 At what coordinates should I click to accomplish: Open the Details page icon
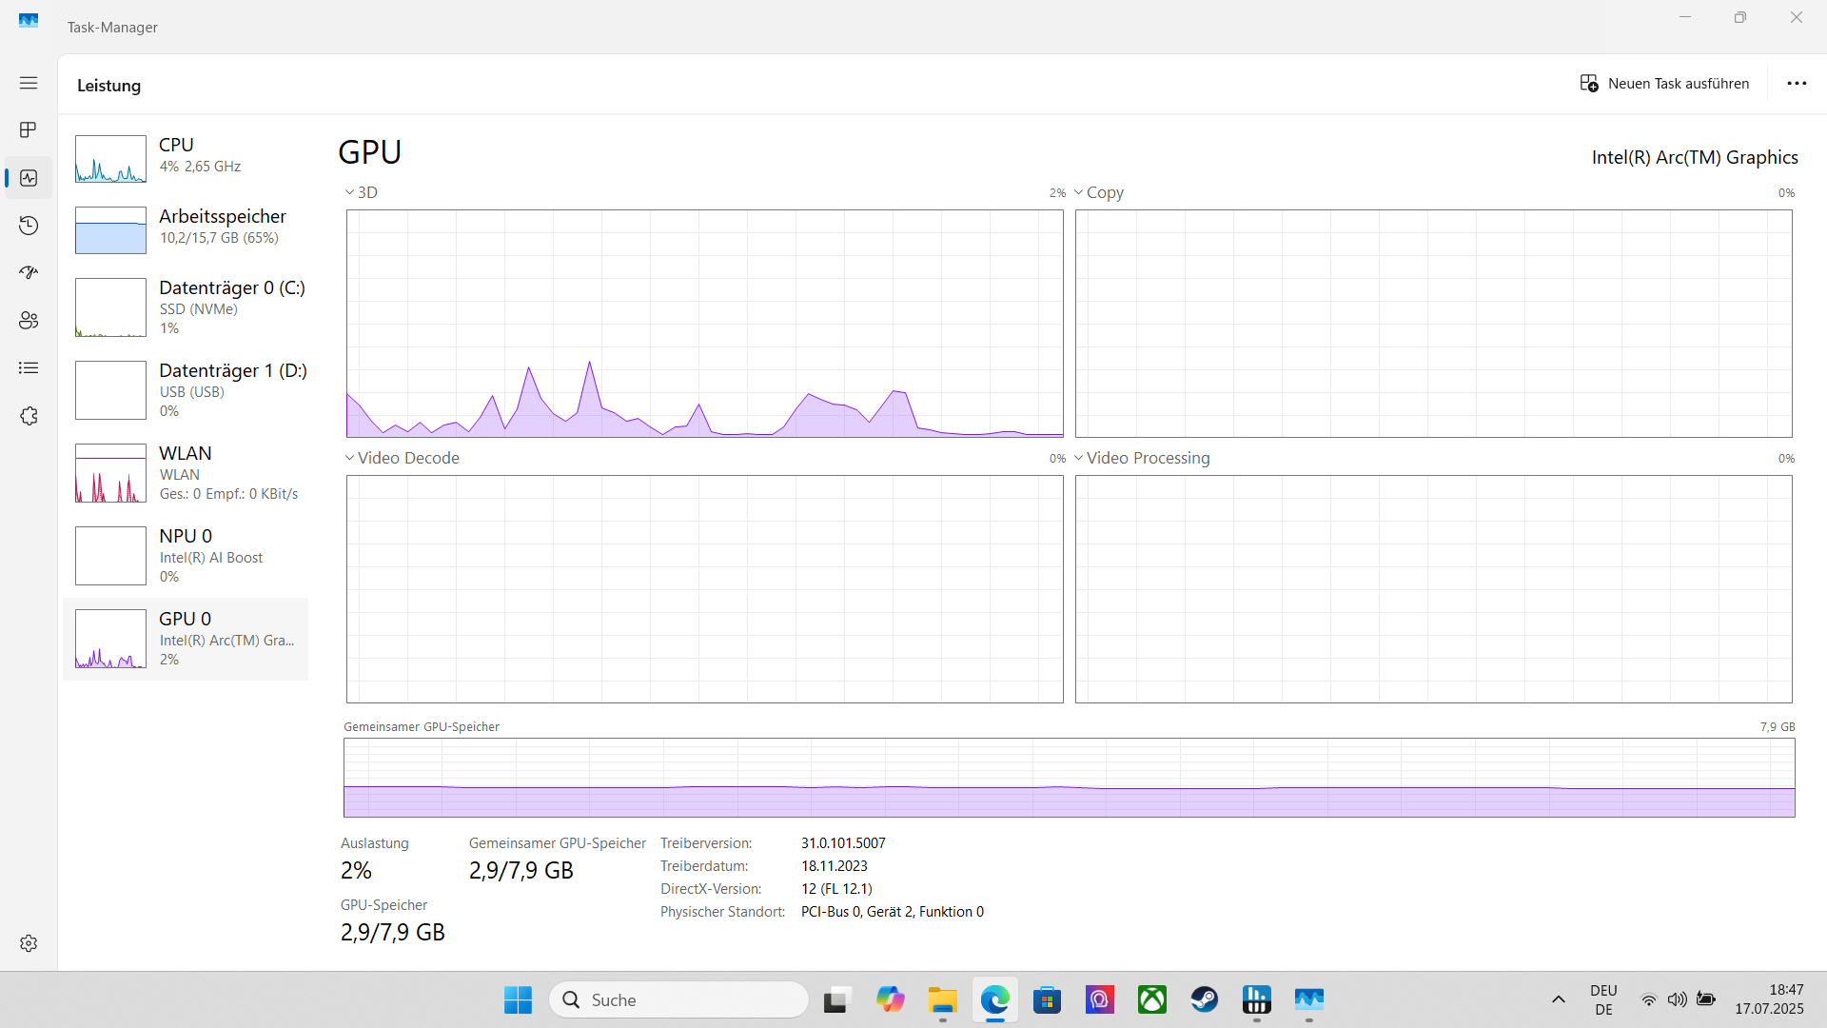click(29, 368)
